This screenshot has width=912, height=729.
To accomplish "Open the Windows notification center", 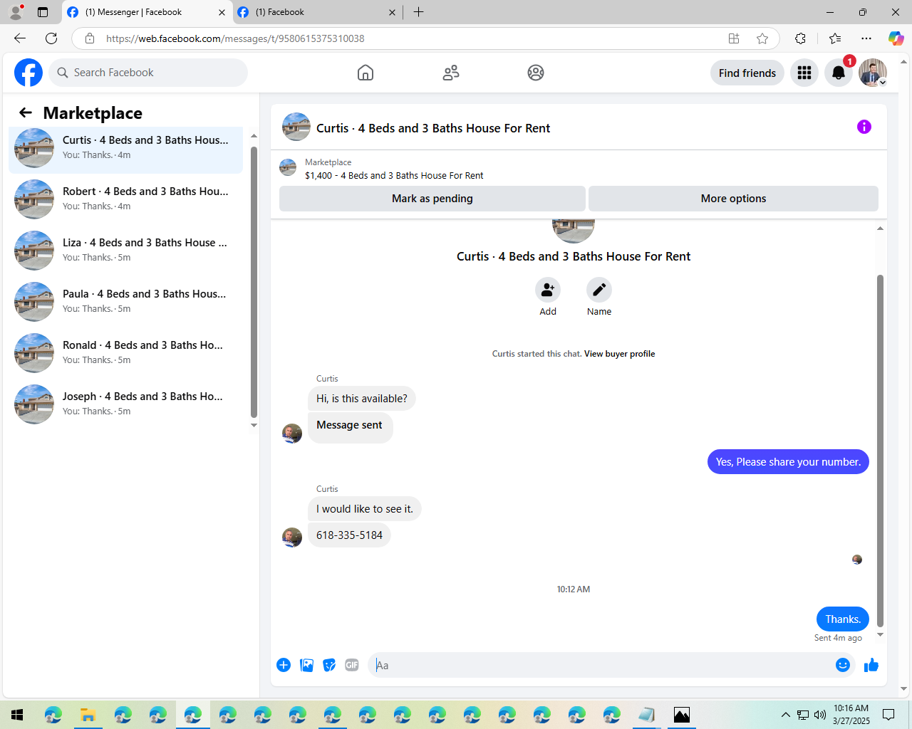I will (888, 715).
